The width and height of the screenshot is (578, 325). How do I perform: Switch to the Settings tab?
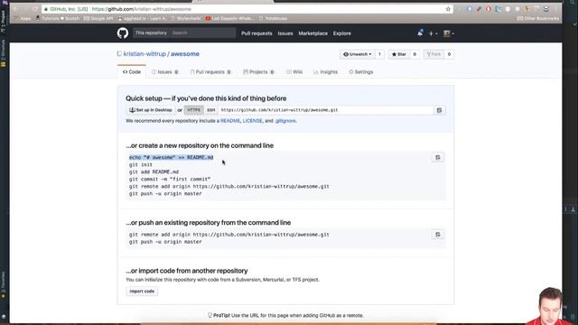click(361, 72)
